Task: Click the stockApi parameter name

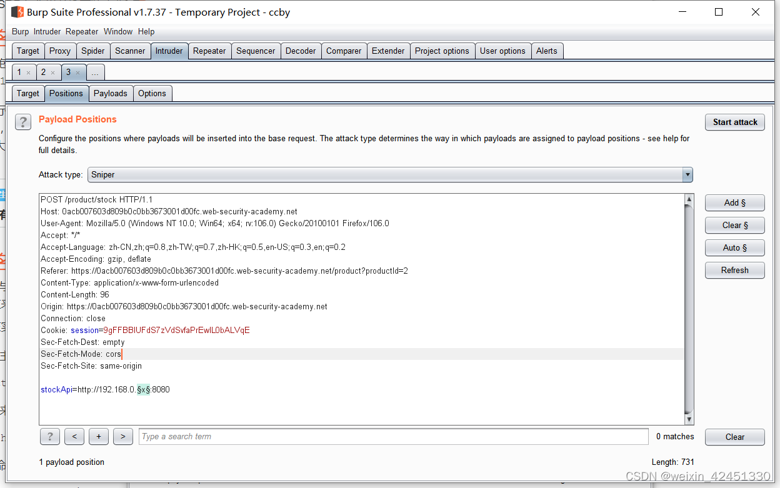Action: [x=56, y=390]
